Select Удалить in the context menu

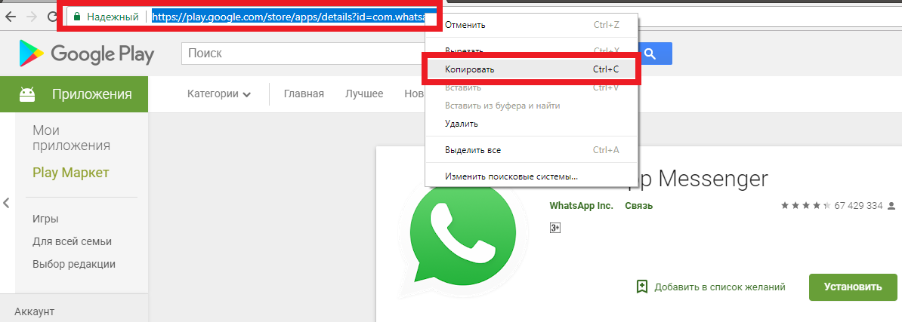click(531, 124)
